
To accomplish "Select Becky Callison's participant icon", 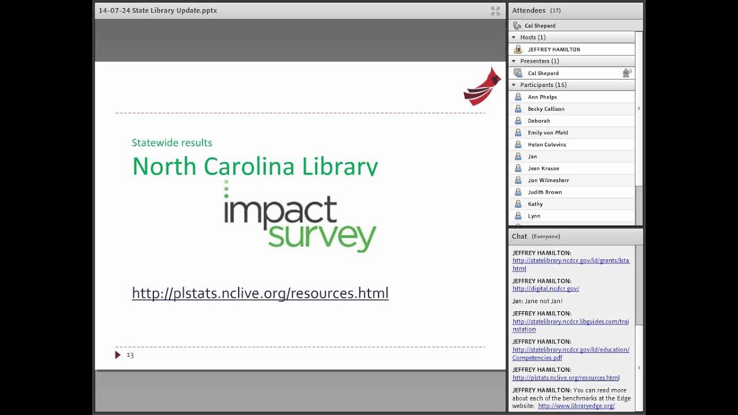I will pos(518,109).
